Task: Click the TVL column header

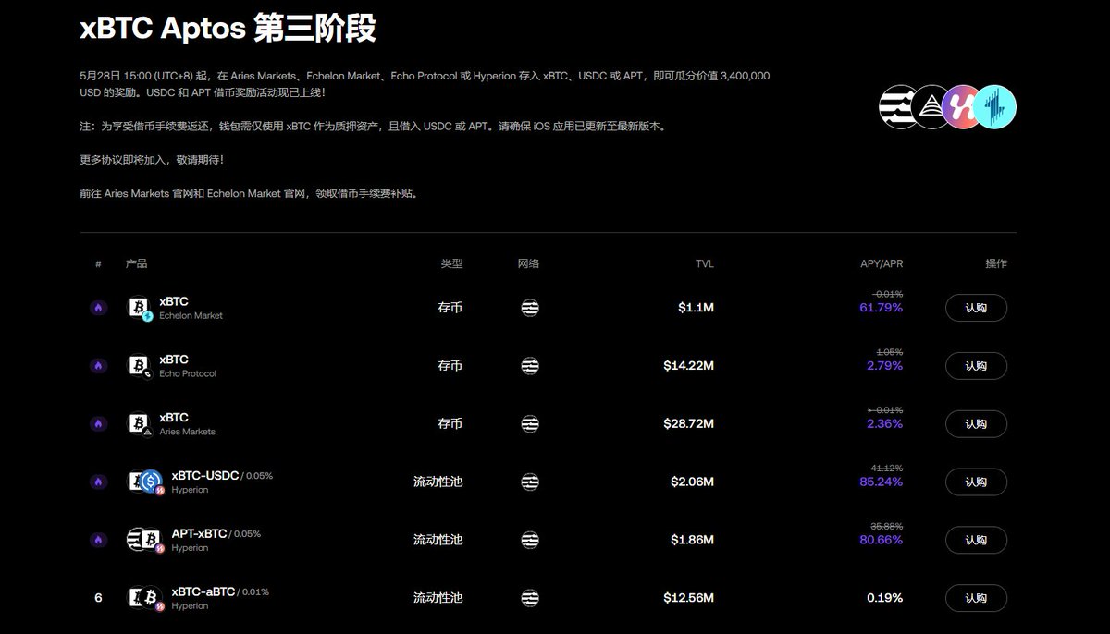Action: (x=705, y=263)
